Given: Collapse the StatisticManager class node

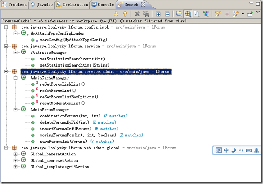Looking at the screenshot, I should click(x=16, y=53).
